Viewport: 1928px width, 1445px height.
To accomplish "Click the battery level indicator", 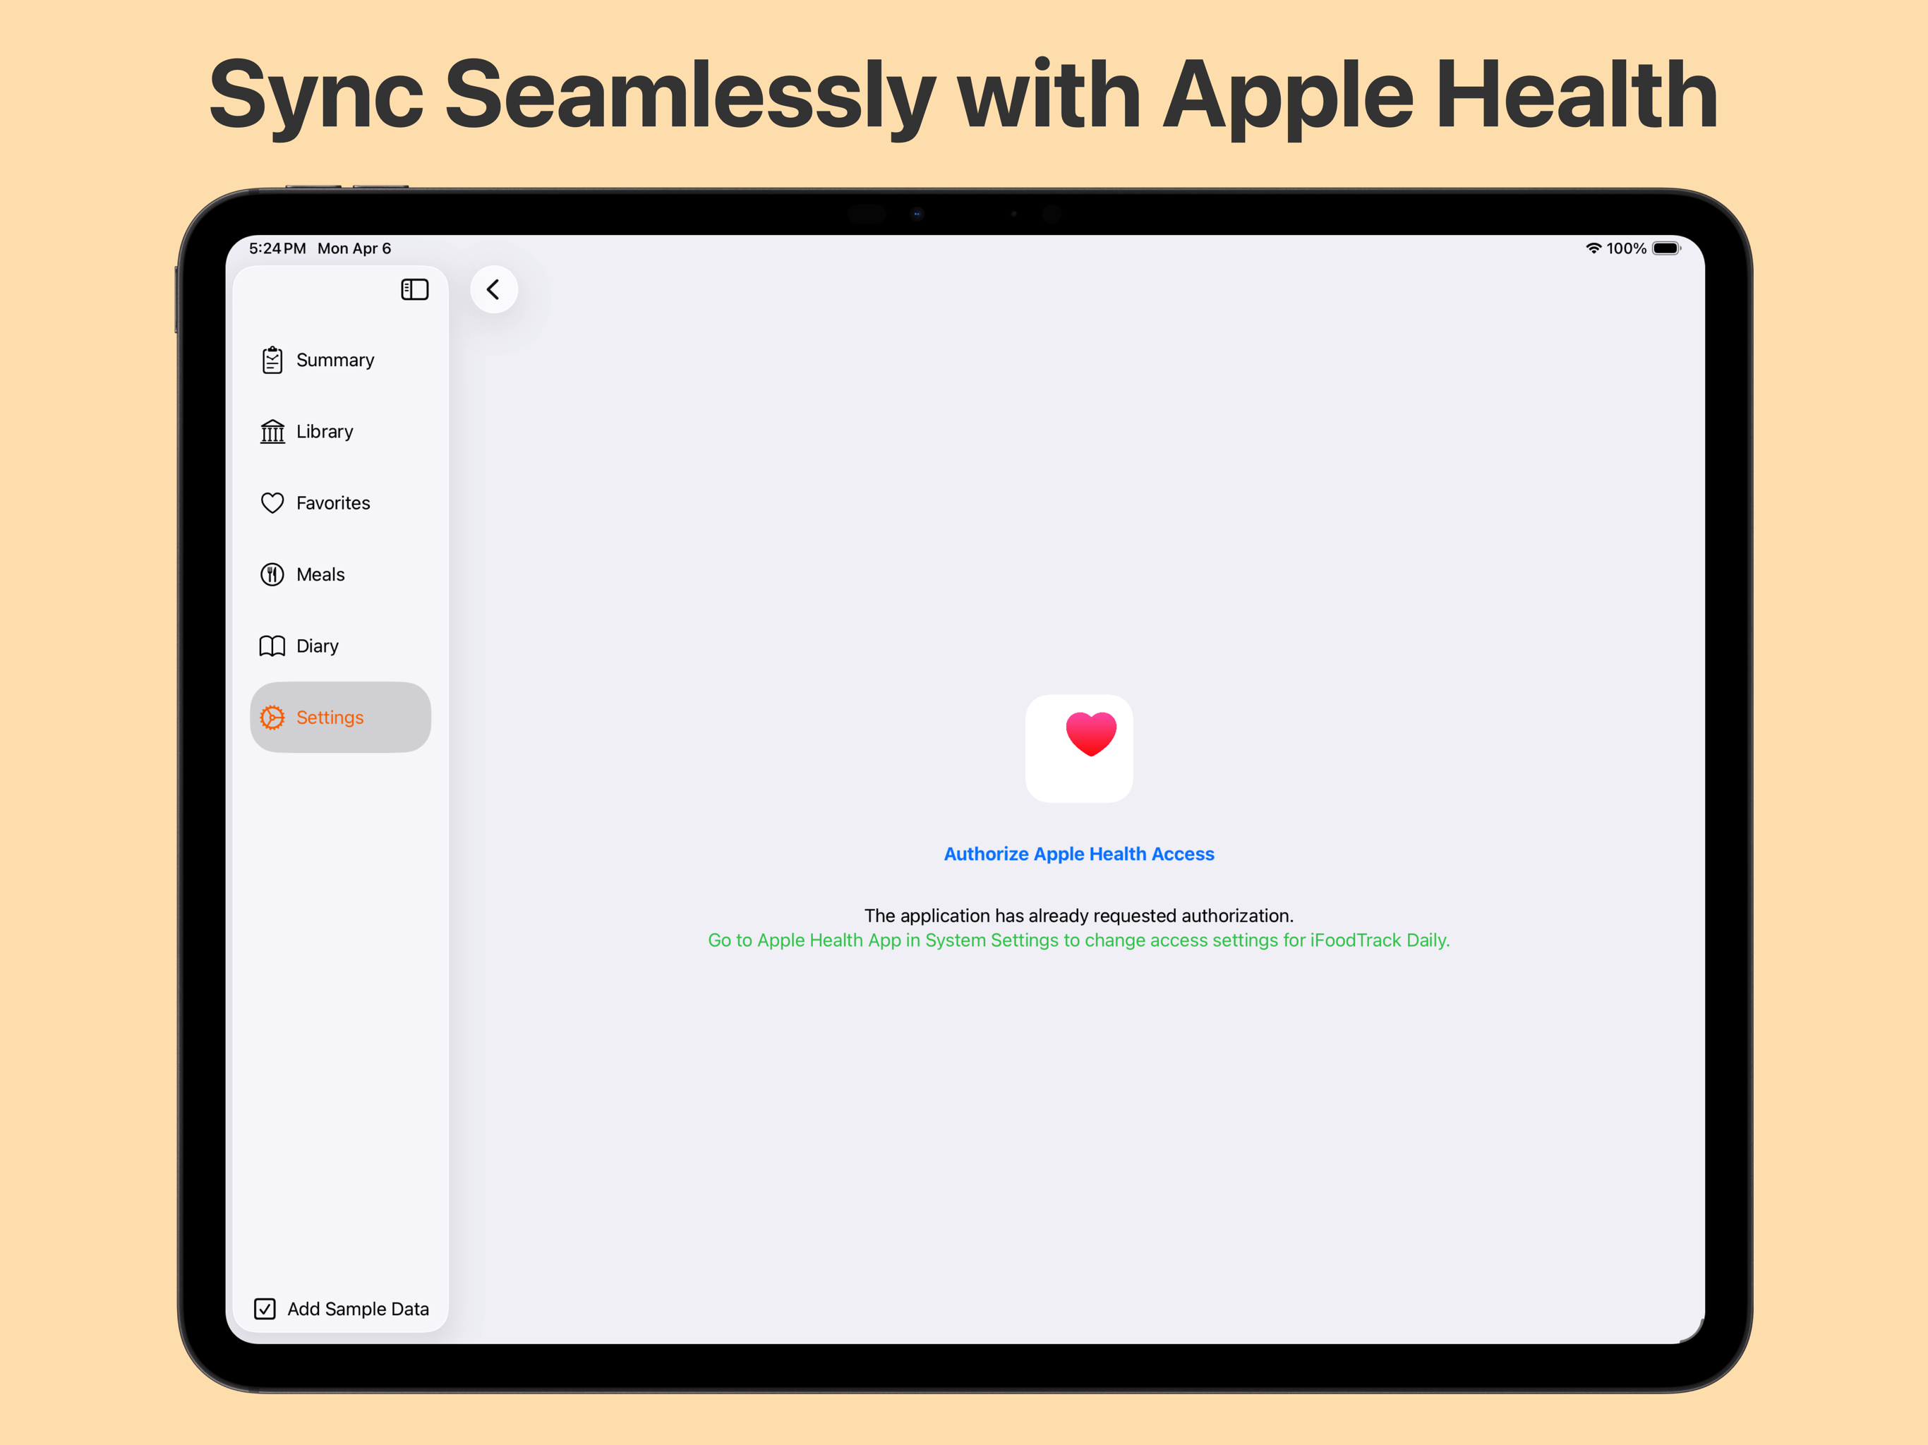I will (1666, 248).
